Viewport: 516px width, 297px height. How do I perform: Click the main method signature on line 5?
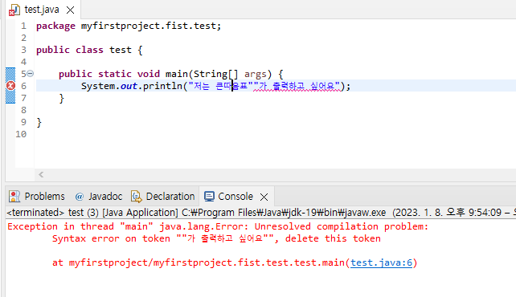pos(170,74)
